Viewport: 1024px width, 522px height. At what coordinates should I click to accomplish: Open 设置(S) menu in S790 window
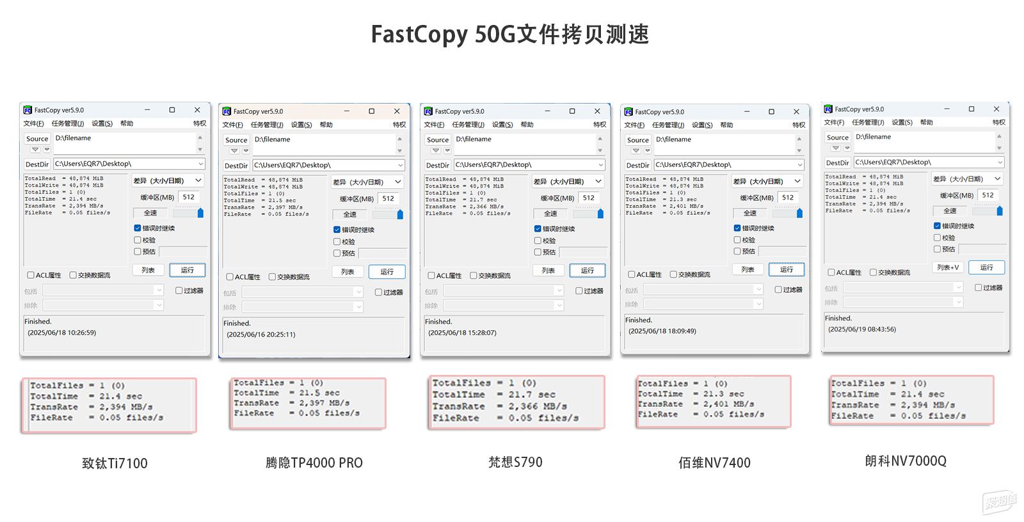pyautogui.click(x=502, y=125)
